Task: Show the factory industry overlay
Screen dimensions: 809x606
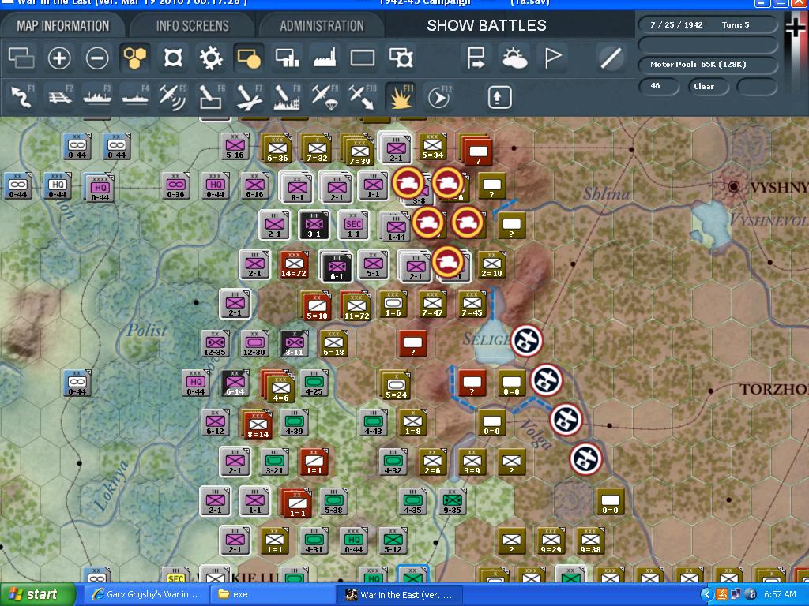Action: coord(325,58)
